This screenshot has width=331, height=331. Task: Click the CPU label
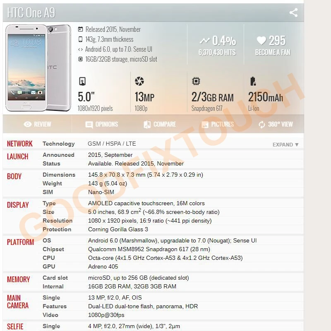click(x=48, y=258)
